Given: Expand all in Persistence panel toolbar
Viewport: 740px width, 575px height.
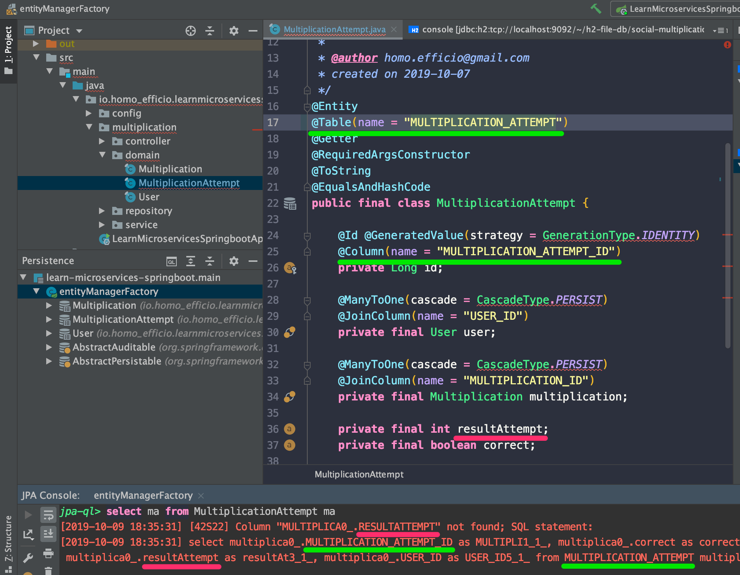Looking at the screenshot, I should pos(191,261).
